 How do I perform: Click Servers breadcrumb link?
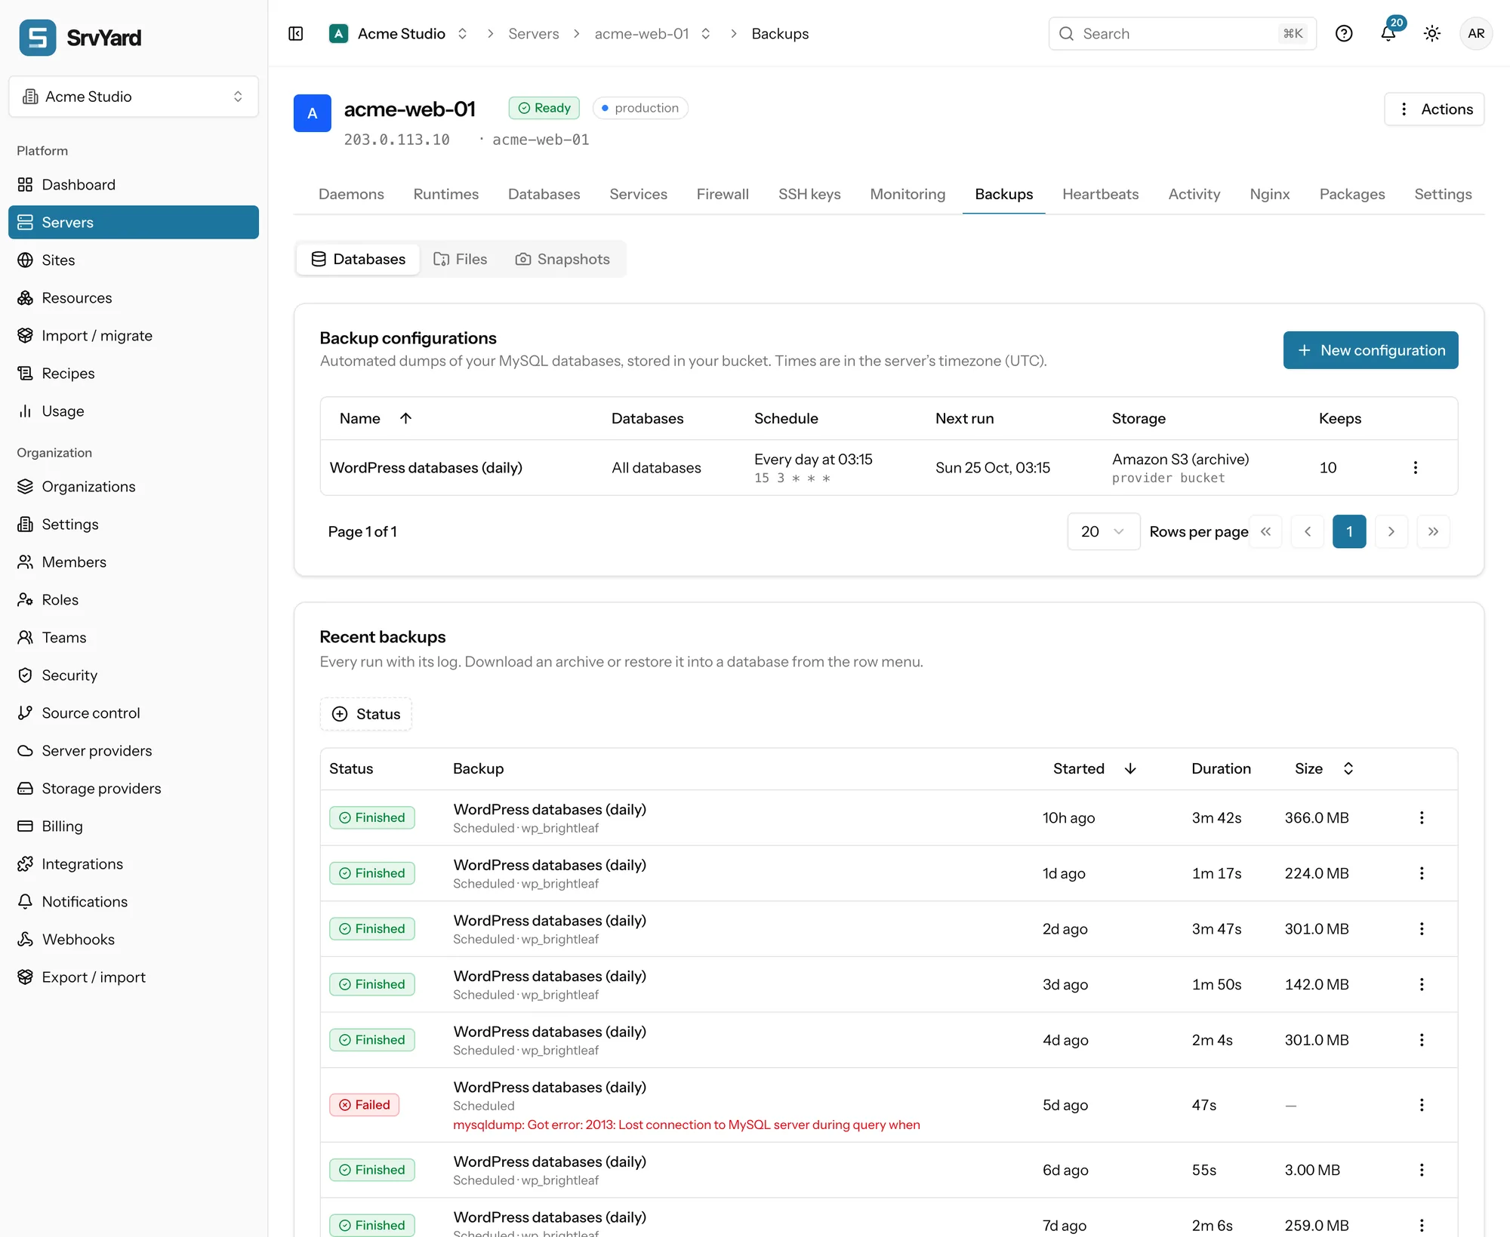point(534,34)
